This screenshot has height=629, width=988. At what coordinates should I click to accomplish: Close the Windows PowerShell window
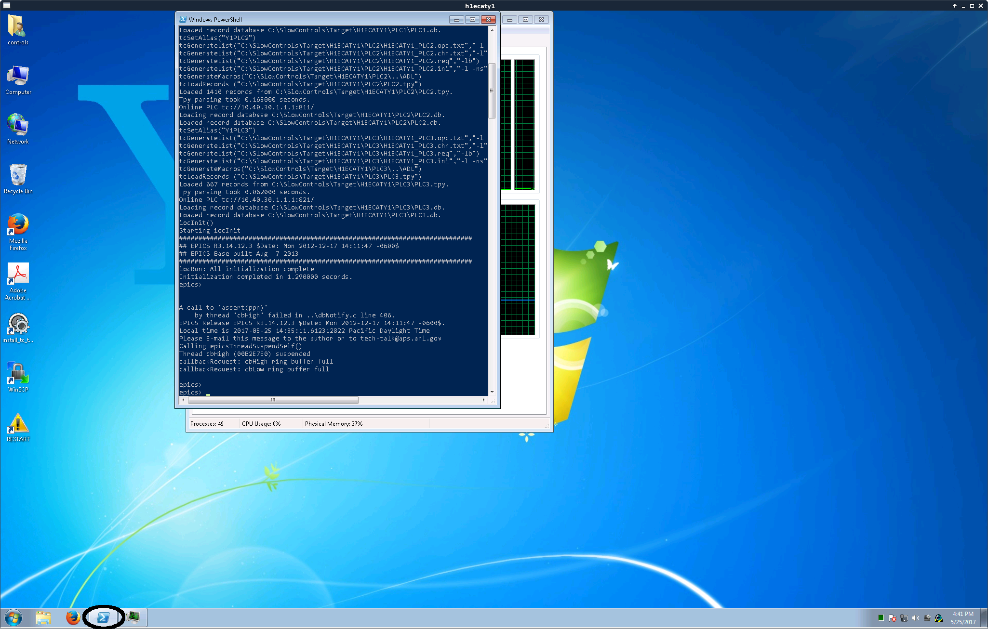(488, 19)
